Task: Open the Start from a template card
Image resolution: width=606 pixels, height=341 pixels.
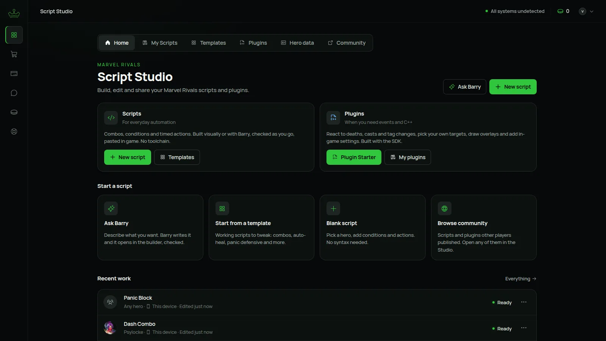Action: (x=261, y=227)
